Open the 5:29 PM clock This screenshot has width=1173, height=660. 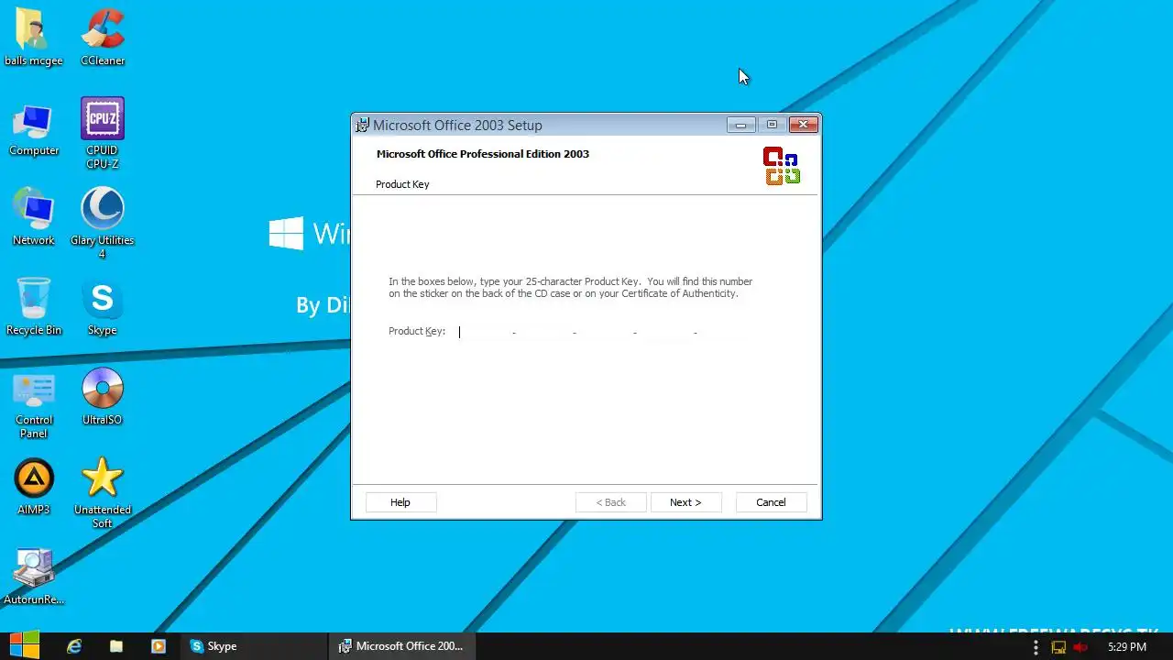[x=1127, y=647]
